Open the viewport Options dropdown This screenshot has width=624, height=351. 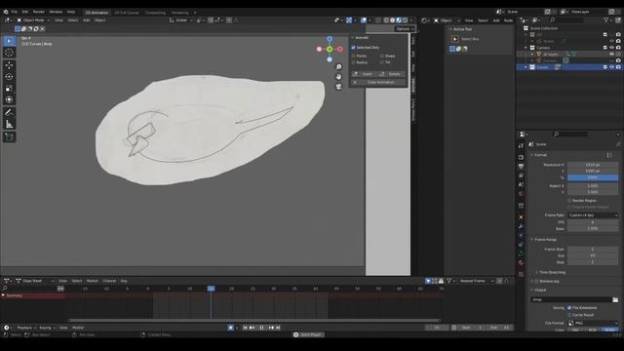coord(405,29)
